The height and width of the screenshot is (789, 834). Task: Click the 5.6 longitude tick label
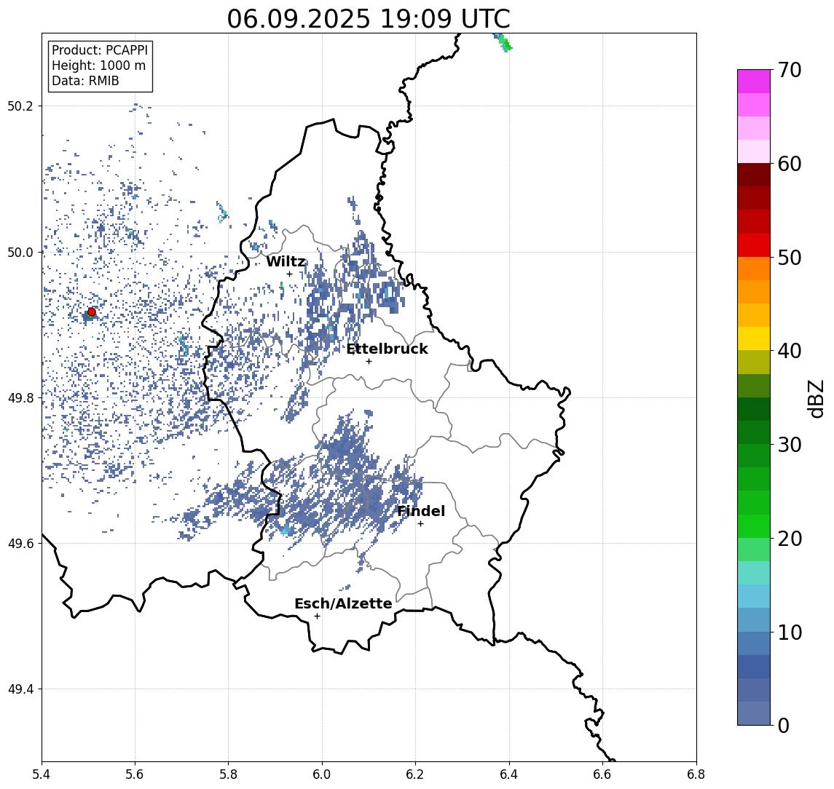click(x=135, y=774)
